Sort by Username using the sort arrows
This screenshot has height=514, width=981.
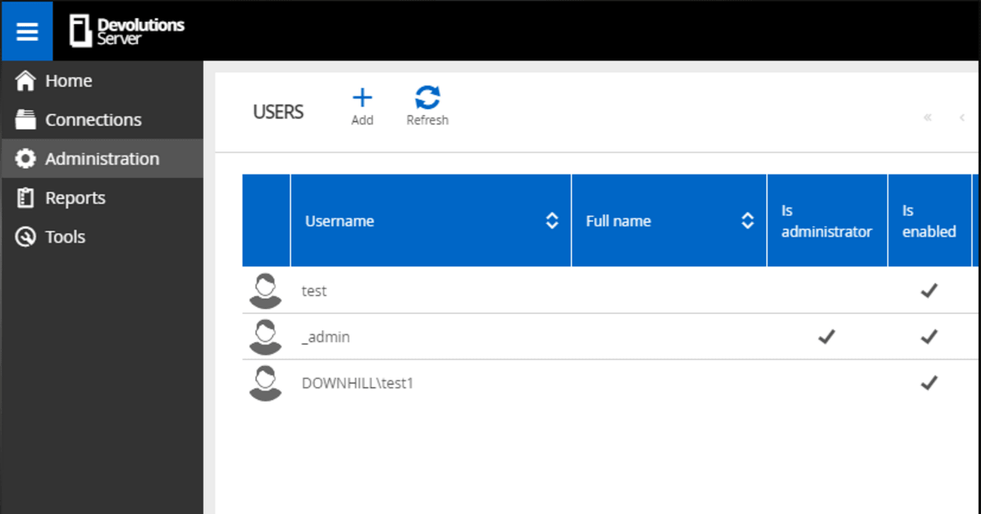click(551, 221)
